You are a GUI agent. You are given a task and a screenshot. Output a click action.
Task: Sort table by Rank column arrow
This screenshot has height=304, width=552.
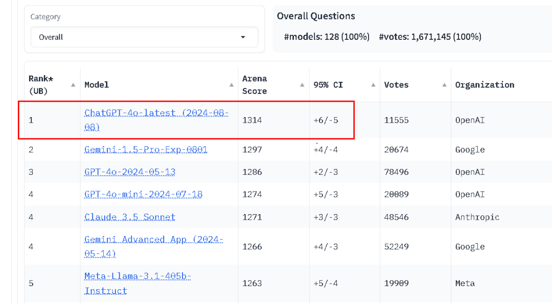click(x=73, y=85)
